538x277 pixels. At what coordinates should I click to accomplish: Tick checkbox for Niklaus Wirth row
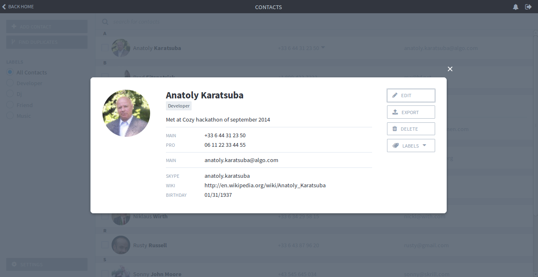point(105,216)
